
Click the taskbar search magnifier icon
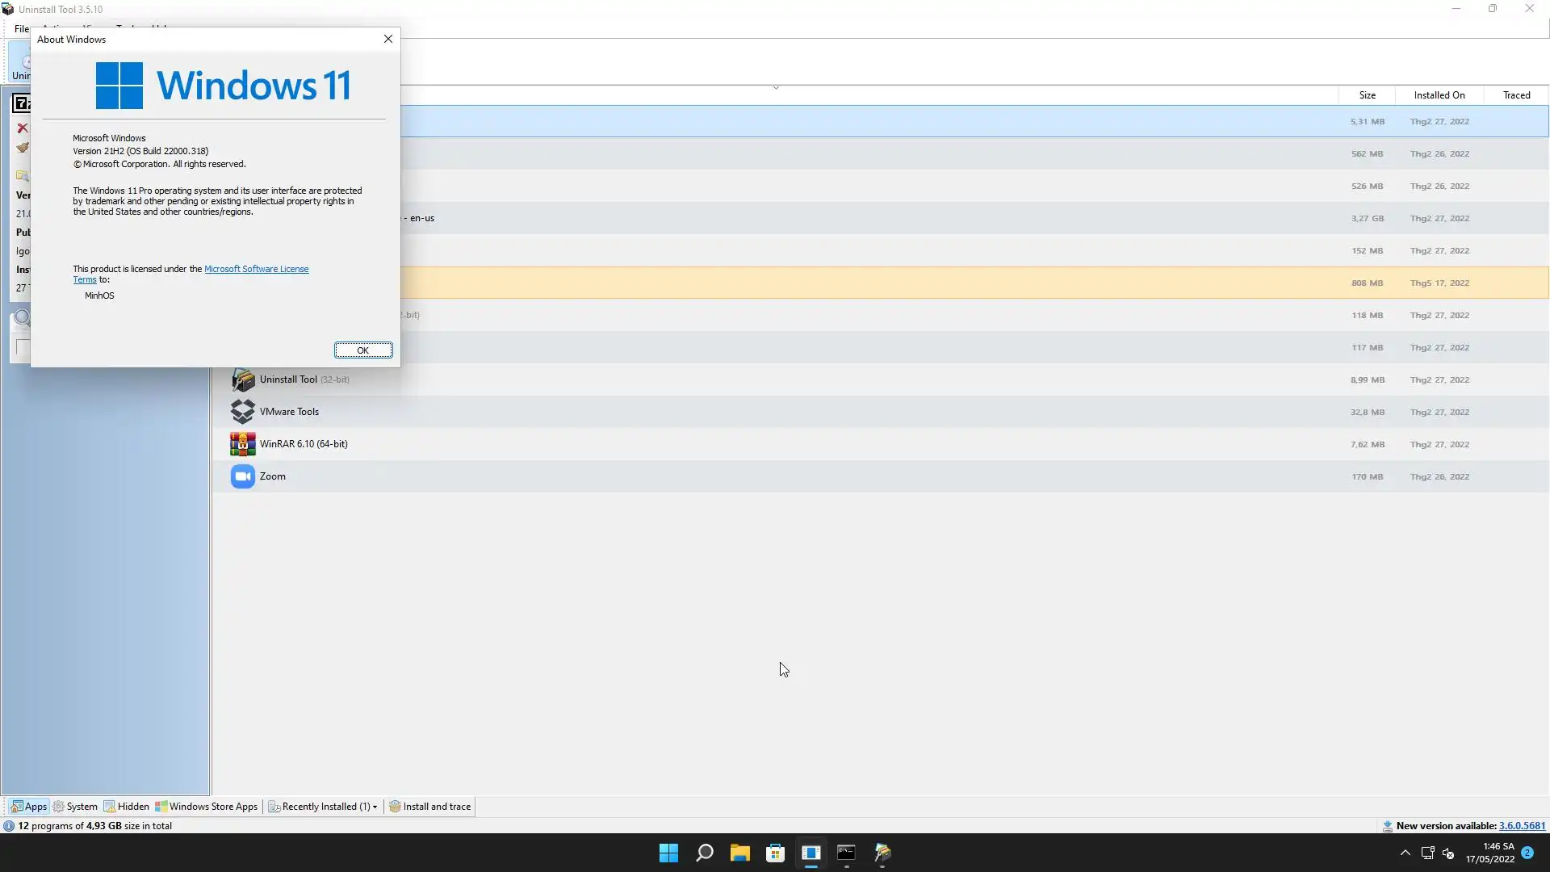(x=704, y=853)
